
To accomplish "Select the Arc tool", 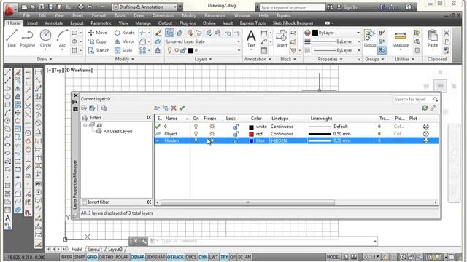I will 62,39.
